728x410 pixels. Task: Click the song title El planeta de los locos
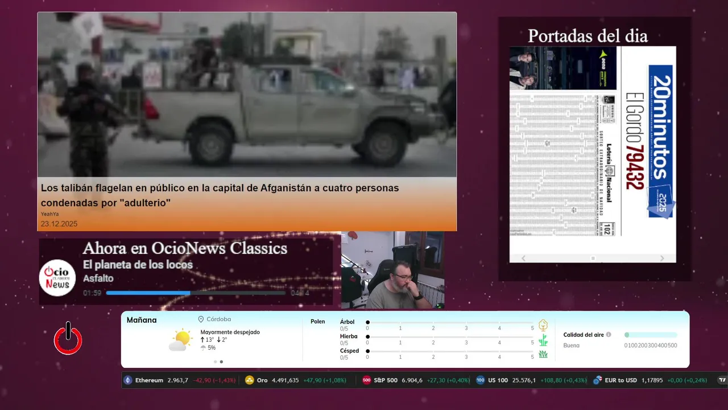click(x=138, y=265)
